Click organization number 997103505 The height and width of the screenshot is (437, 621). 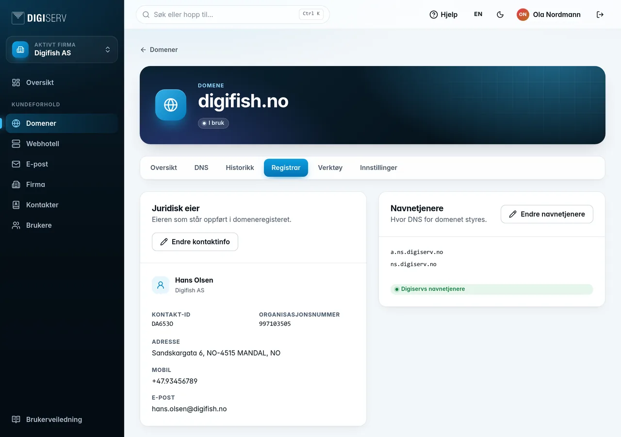(x=275, y=324)
